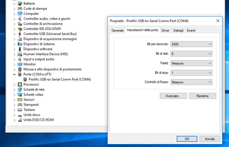
Task: Switch to the Generale tab
Action: pyautogui.click(x=118, y=30)
